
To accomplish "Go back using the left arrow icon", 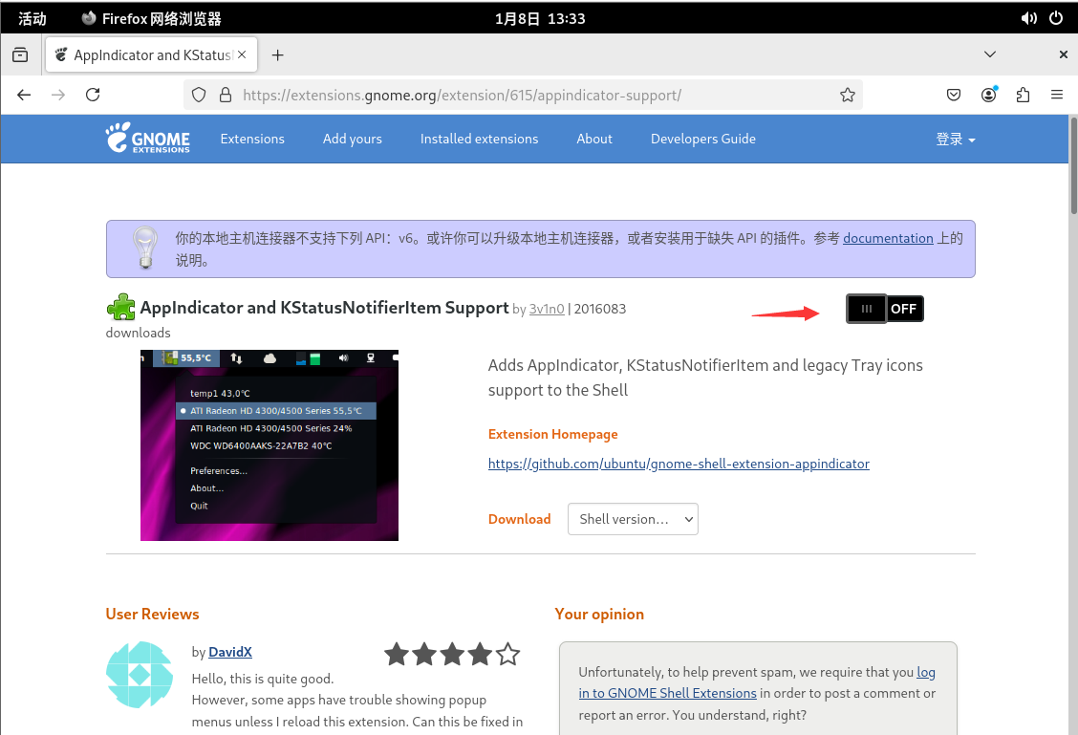I will point(24,95).
